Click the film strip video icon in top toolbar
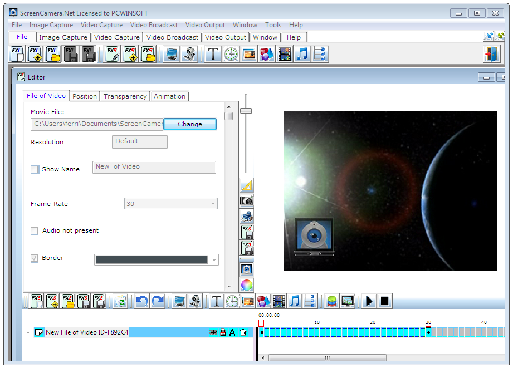This screenshot has height=368, width=513. 284,54
